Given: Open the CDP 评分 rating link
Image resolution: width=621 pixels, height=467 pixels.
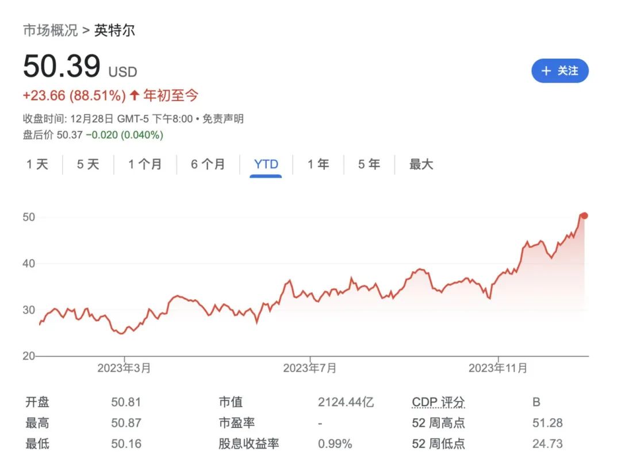Looking at the screenshot, I should point(440,402).
